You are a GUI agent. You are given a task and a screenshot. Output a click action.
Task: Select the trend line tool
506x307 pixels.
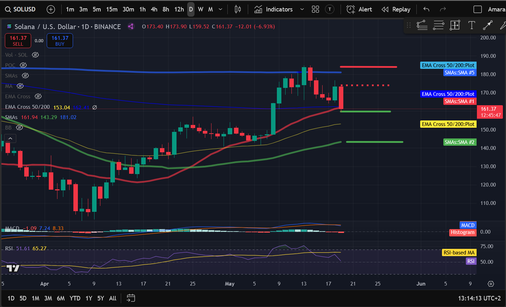(x=488, y=25)
